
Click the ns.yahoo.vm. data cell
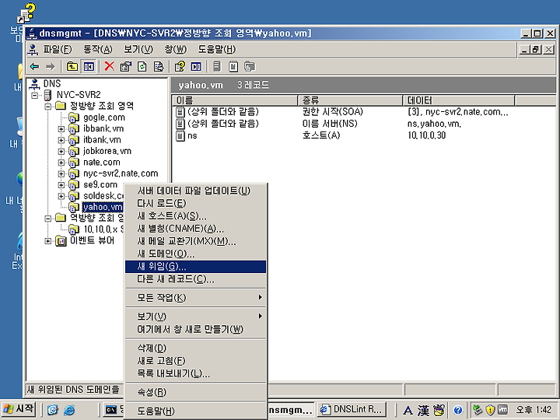coord(434,124)
